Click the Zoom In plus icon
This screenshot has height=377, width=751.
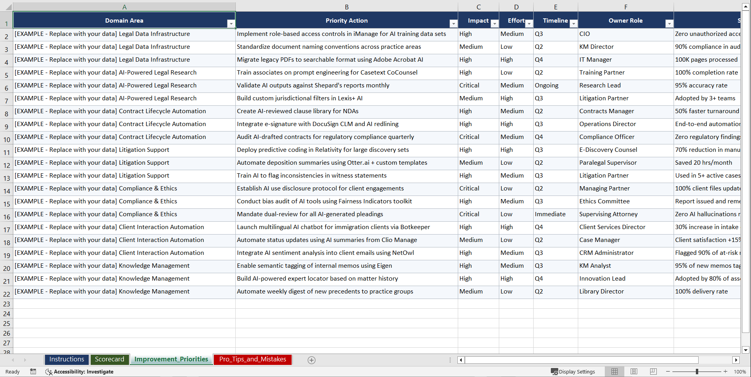725,372
